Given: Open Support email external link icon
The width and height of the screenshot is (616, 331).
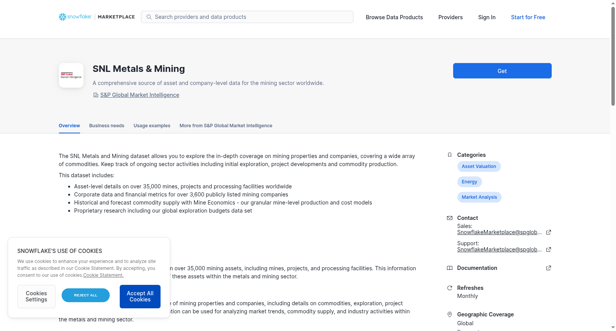Looking at the screenshot, I should (549, 249).
